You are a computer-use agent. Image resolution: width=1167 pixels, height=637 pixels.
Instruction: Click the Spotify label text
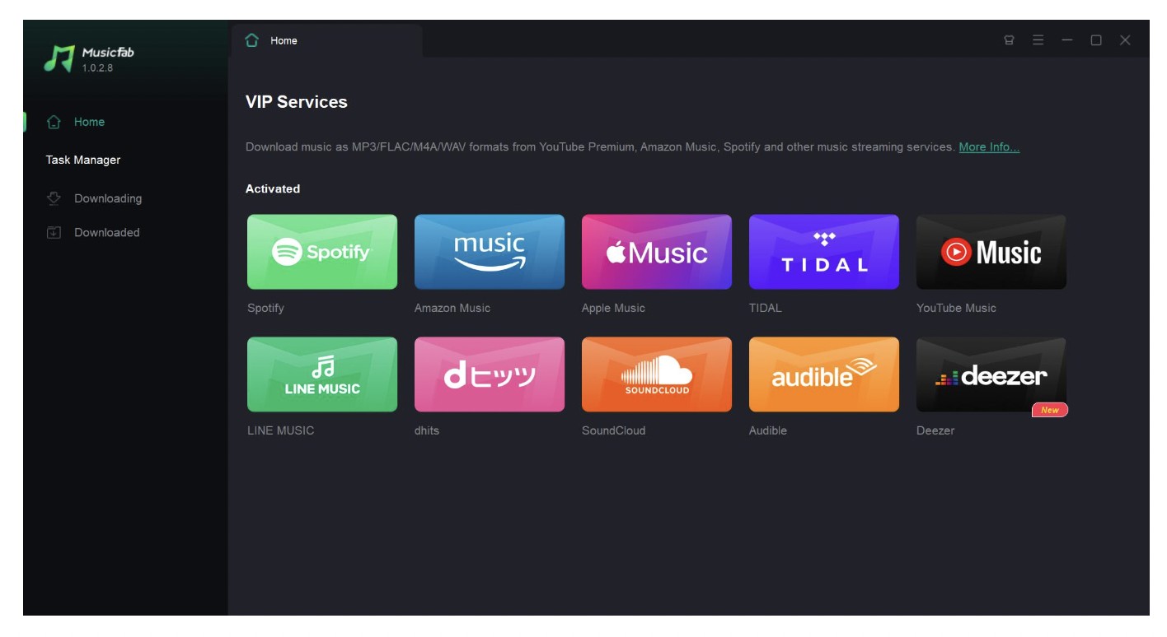coord(265,308)
